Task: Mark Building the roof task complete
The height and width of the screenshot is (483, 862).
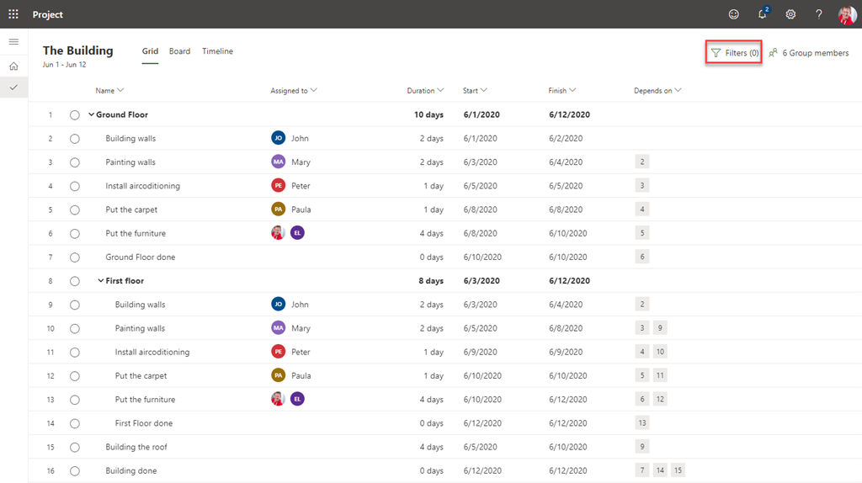Action: pyautogui.click(x=75, y=447)
